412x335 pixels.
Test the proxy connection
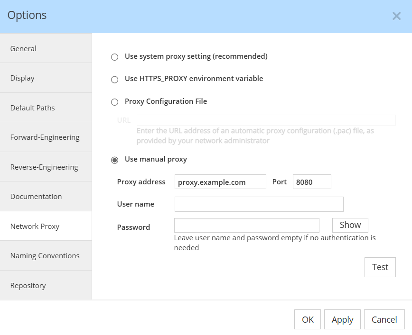tap(380, 267)
